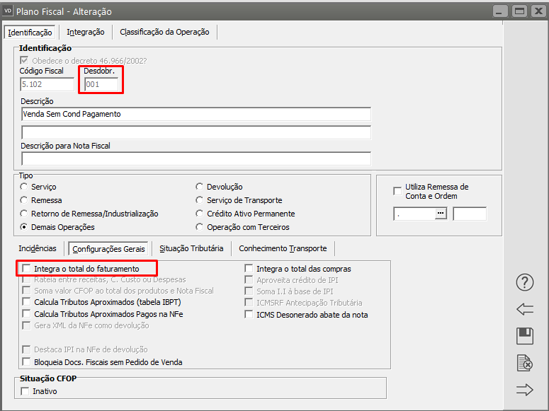Save changes with the floppy disk icon
549x411 pixels.
[x=524, y=336]
